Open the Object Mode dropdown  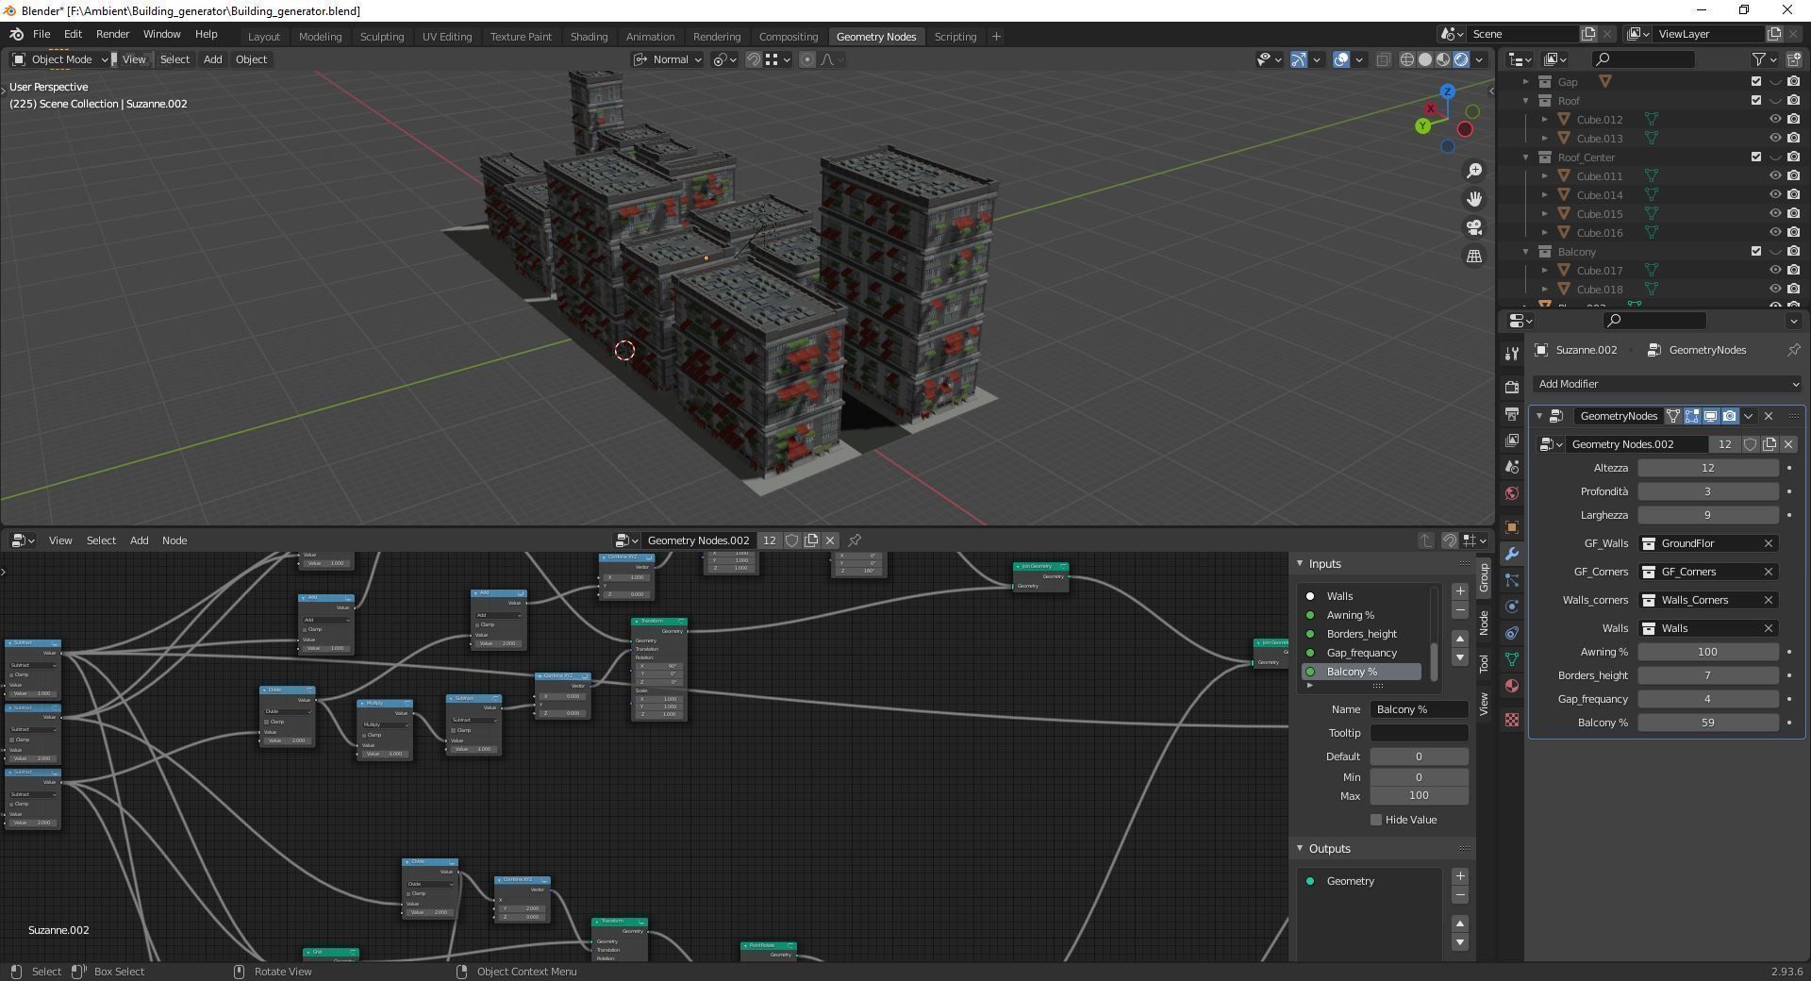59,59
